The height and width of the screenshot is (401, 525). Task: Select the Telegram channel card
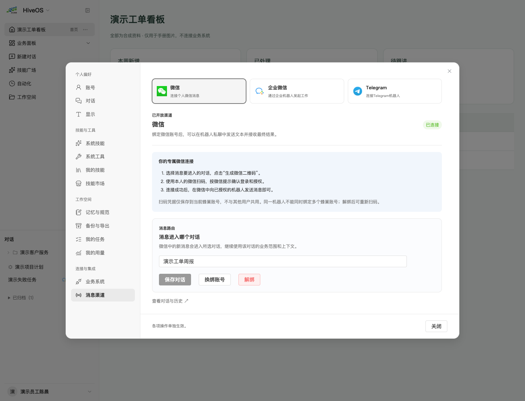click(x=395, y=91)
